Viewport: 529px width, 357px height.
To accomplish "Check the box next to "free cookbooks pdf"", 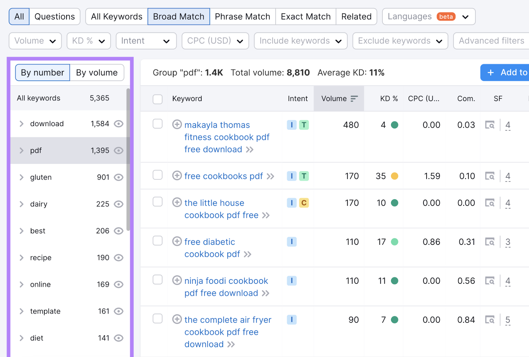I will [158, 175].
